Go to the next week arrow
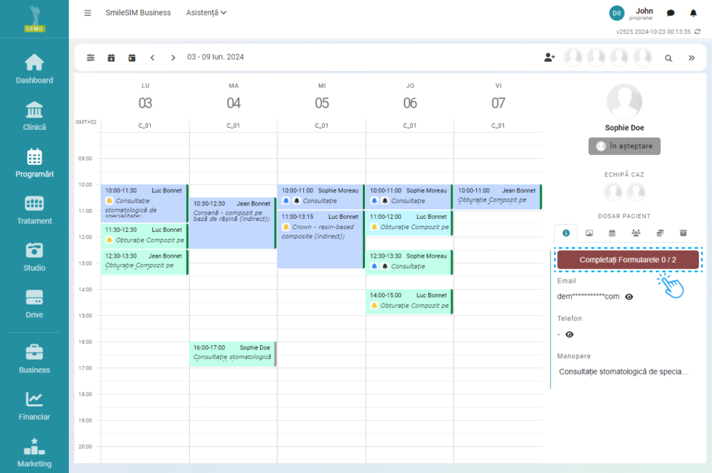 (x=173, y=58)
